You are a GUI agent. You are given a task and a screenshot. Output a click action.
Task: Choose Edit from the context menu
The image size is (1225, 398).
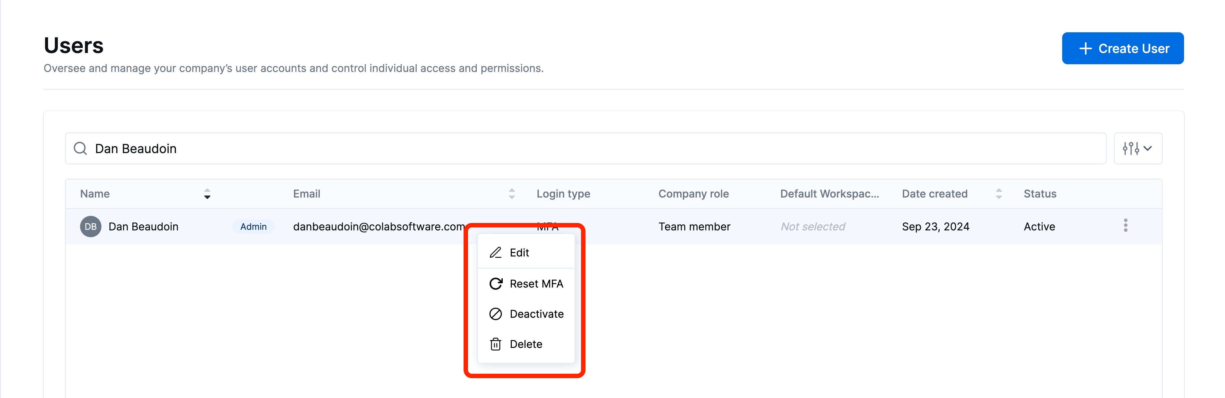coord(526,253)
